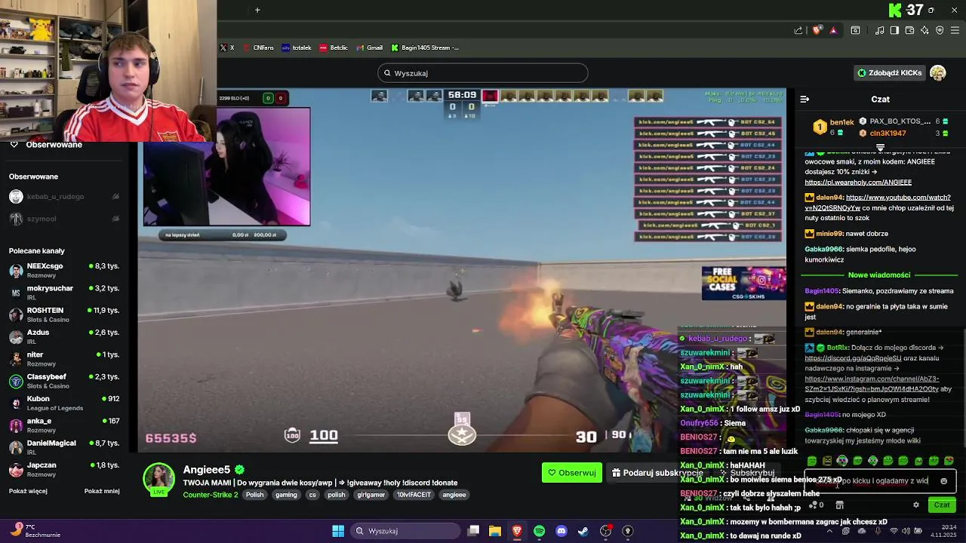Expand the gift leaderboard chevron
This screenshot has width=966, height=543.
(x=880, y=147)
